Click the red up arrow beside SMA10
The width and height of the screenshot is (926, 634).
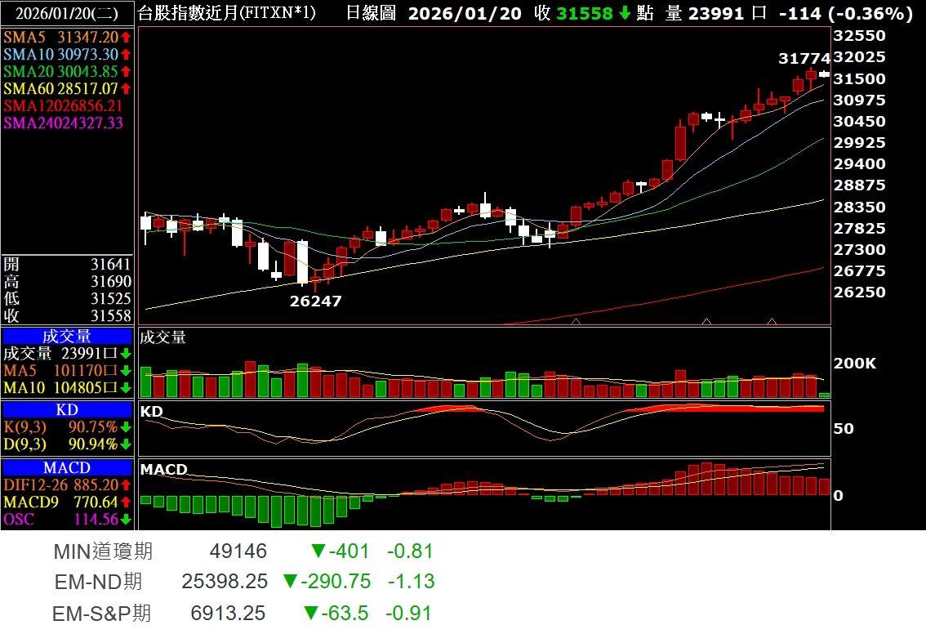126,55
